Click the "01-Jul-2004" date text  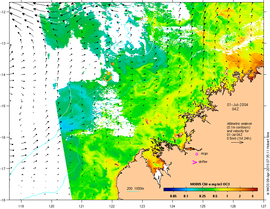point(237,105)
